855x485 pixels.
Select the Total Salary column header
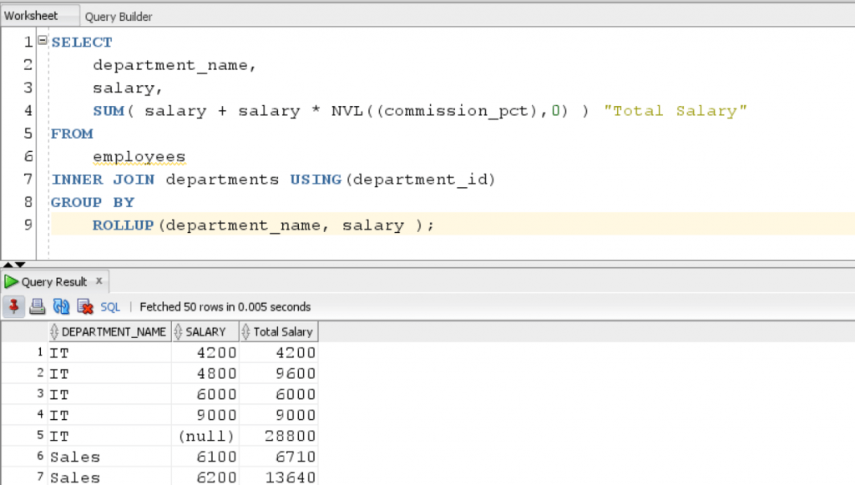click(x=282, y=332)
